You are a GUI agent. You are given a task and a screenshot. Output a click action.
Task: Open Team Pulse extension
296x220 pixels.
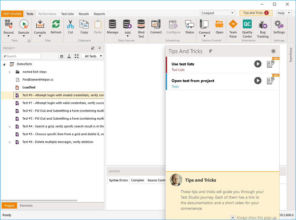pos(233,24)
